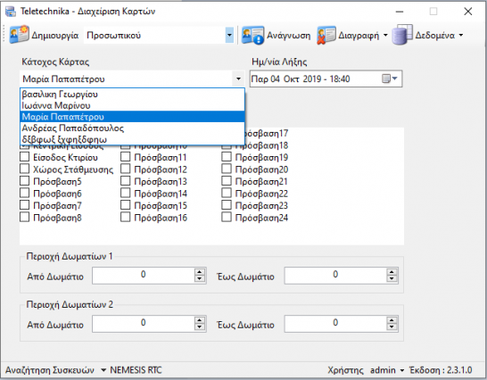Collapse the Κάτοχος Κάρτας combo box arrow
The image size is (487, 380).
pos(238,78)
